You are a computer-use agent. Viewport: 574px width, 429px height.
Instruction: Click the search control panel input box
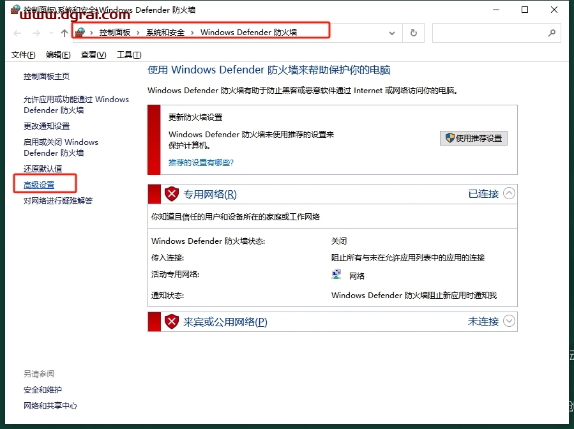tap(496, 33)
